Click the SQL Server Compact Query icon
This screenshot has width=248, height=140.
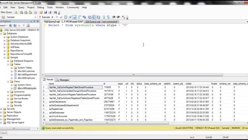click(x=35, y=12)
